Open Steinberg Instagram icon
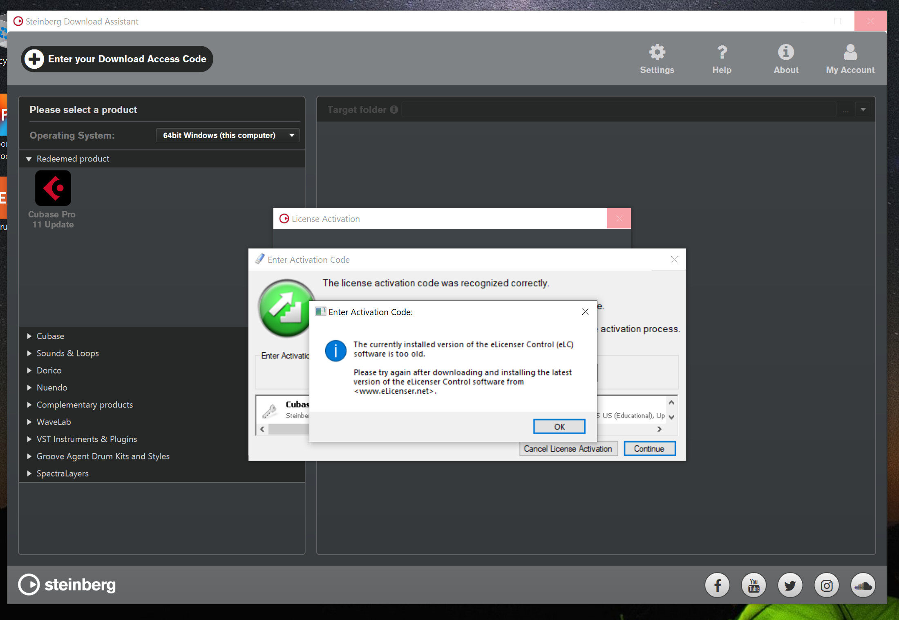Viewport: 899px width, 620px height. tap(827, 585)
